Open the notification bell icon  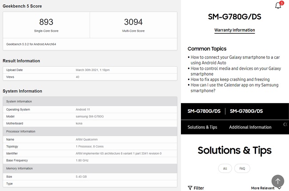(278, 5)
